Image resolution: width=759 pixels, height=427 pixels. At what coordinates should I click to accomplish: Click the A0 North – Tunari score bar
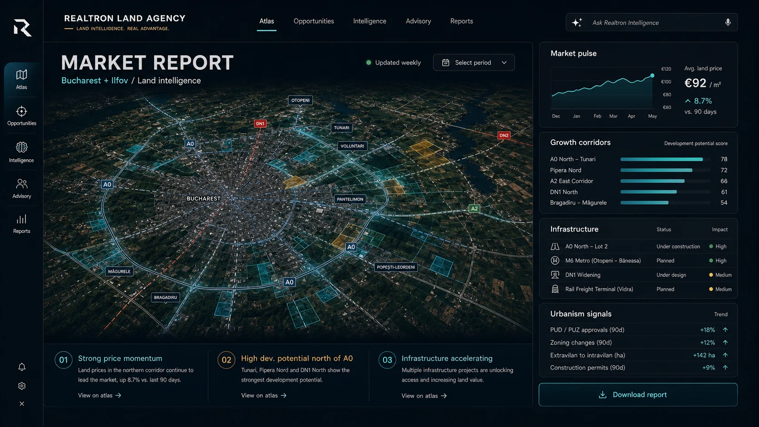point(665,159)
